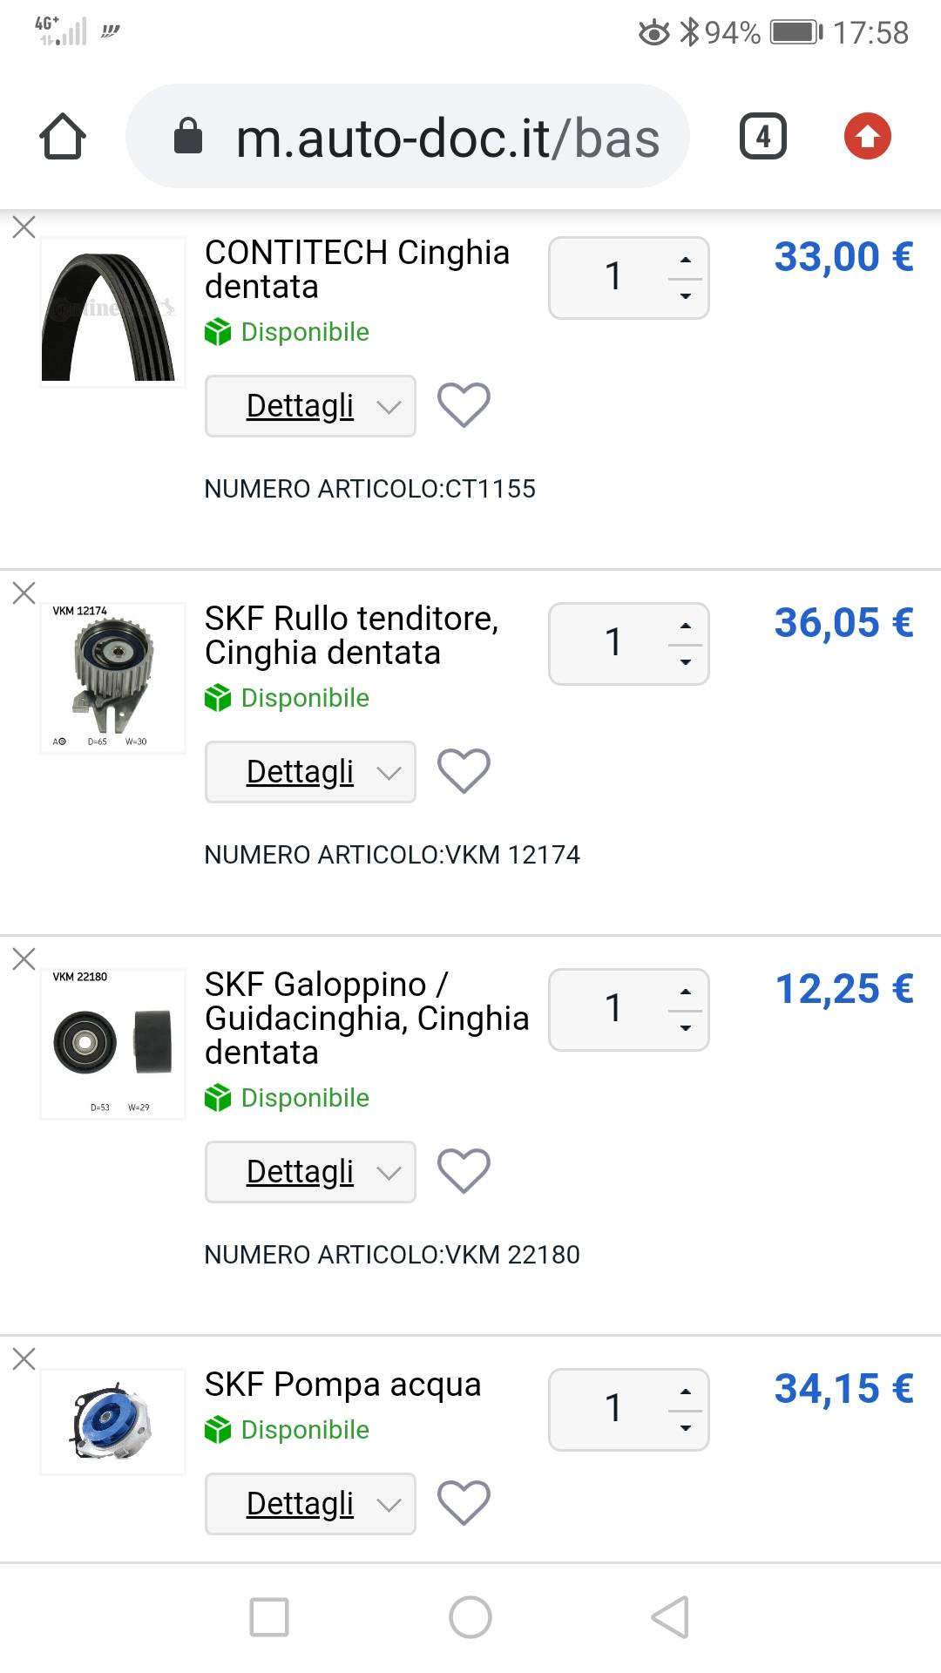The width and height of the screenshot is (941, 1673).
Task: Decrease quantity of SKF Rullo tenditore
Action: click(x=686, y=662)
